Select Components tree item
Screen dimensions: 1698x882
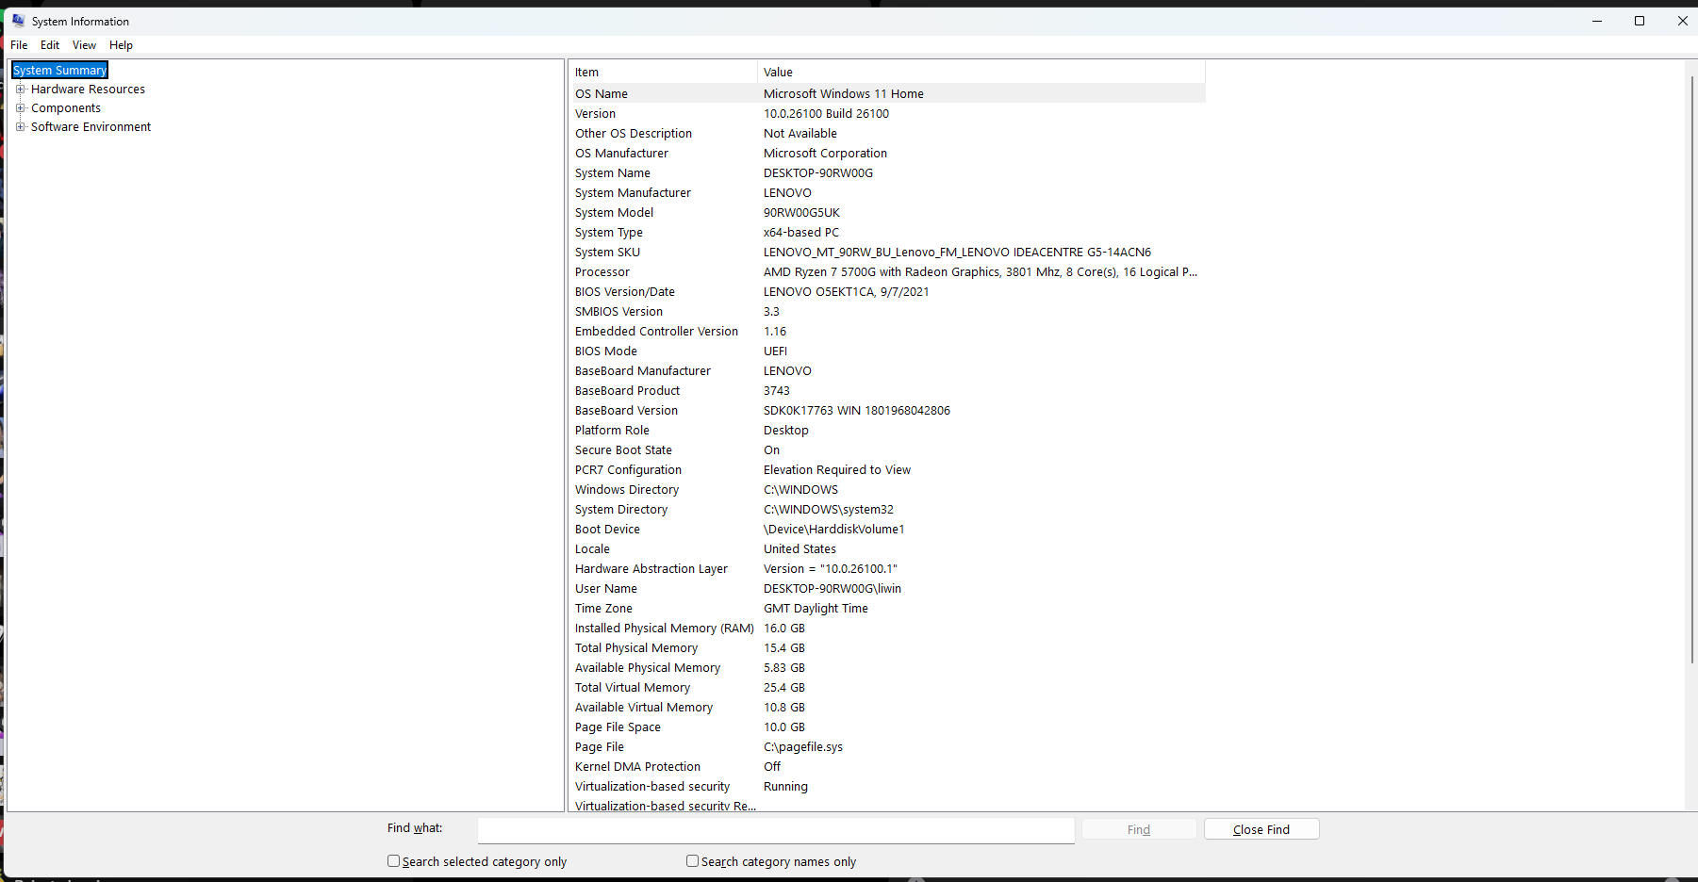(x=66, y=108)
